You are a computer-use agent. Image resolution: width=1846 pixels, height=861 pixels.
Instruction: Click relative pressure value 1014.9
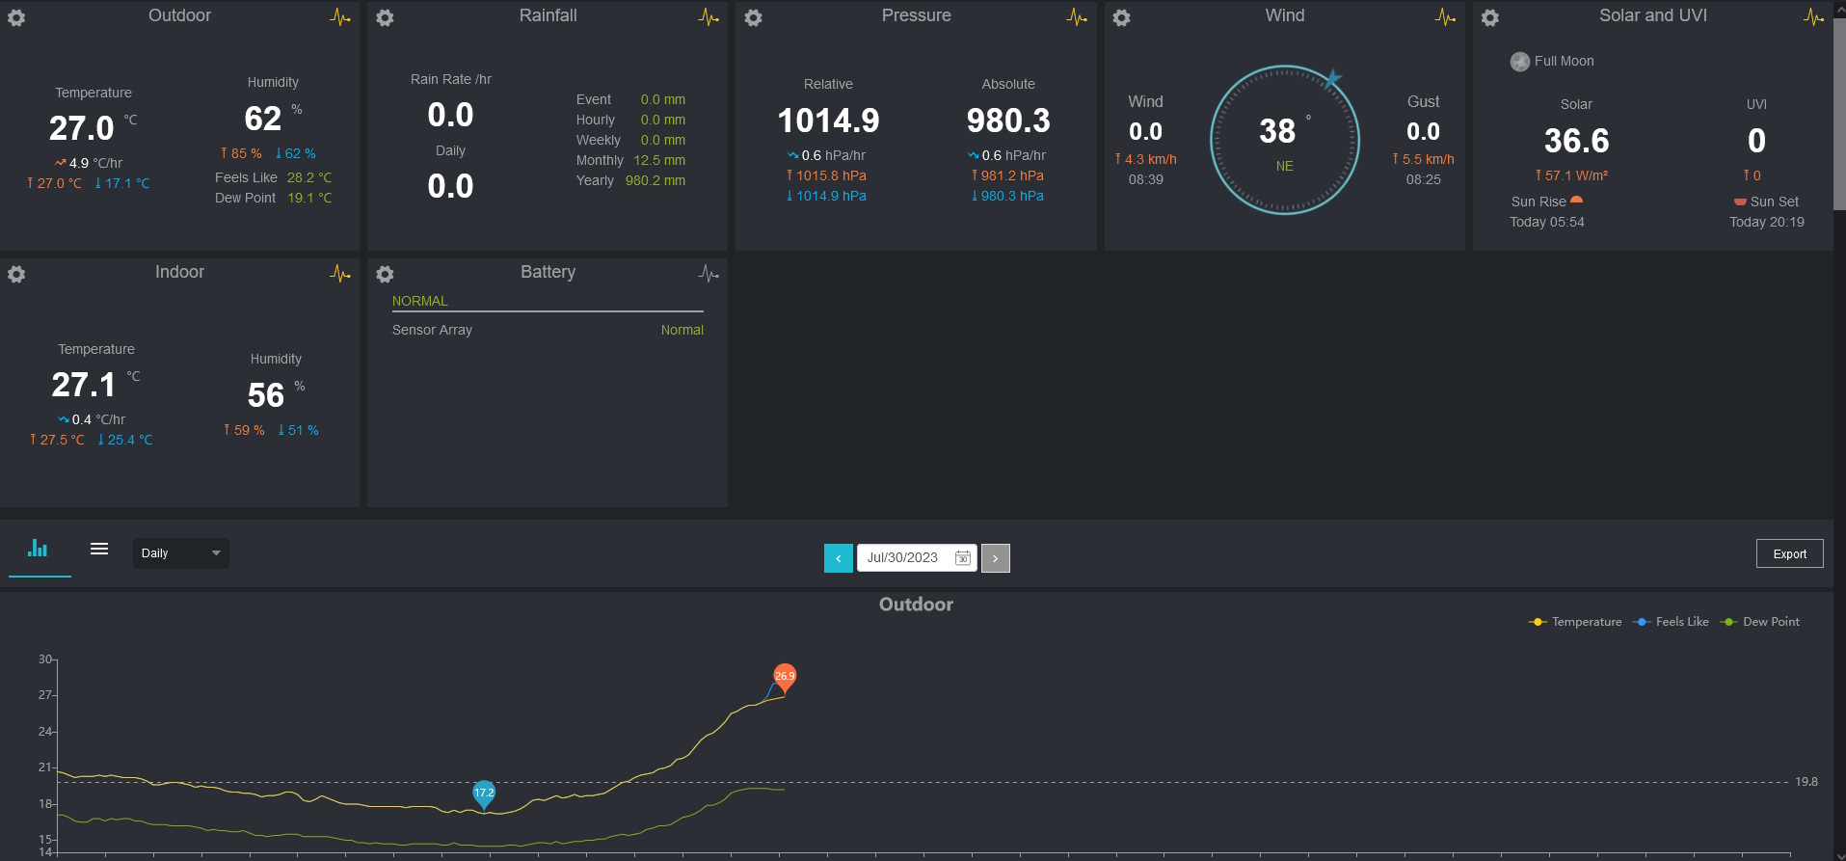tap(828, 121)
